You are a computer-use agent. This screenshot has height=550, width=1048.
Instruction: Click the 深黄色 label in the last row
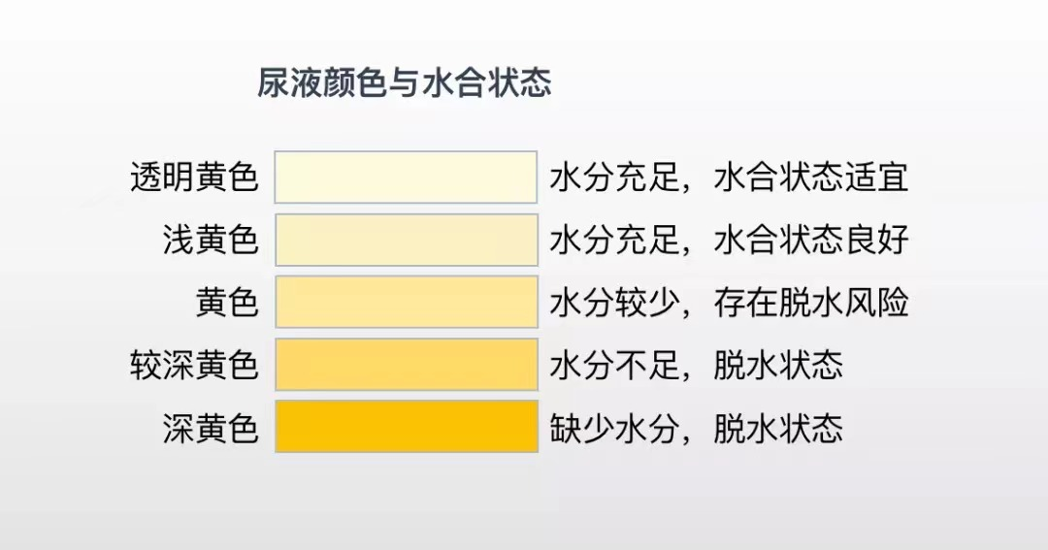pyautogui.click(x=211, y=428)
